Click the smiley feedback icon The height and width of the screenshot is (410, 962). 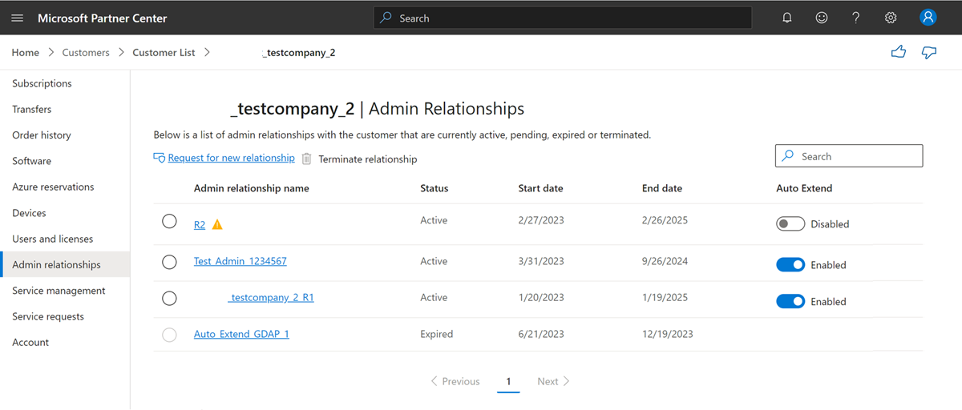[822, 18]
